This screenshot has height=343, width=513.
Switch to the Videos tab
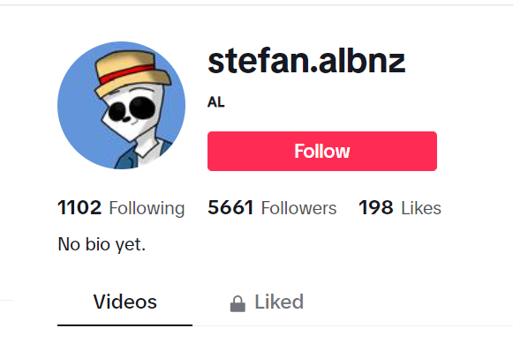(125, 302)
